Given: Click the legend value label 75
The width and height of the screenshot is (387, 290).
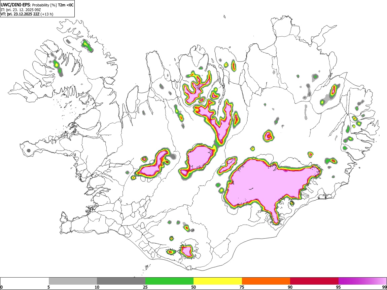Looking at the screenshot, I should [x=242, y=287].
